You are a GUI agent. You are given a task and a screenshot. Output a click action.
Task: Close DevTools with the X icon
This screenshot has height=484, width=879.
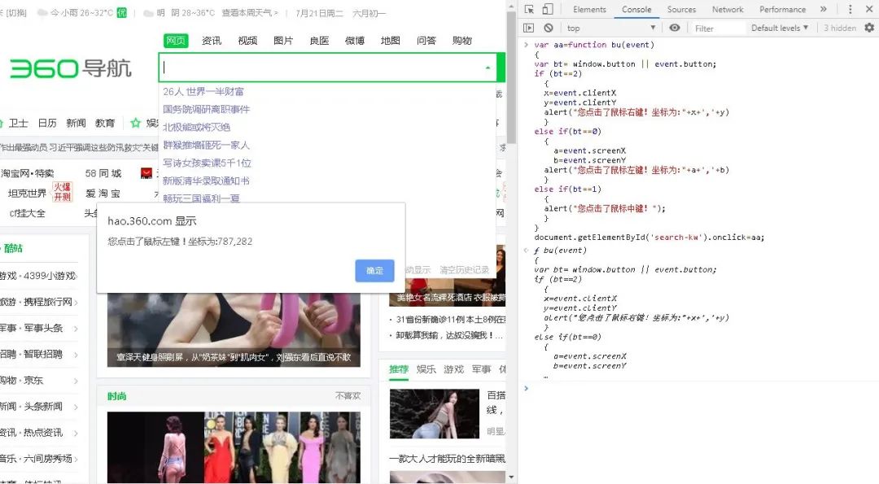[868, 9]
